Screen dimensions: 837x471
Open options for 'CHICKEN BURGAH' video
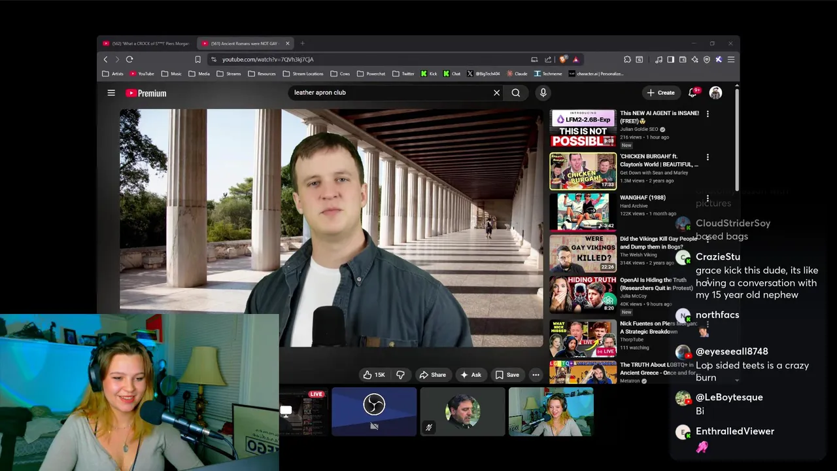coord(708,157)
